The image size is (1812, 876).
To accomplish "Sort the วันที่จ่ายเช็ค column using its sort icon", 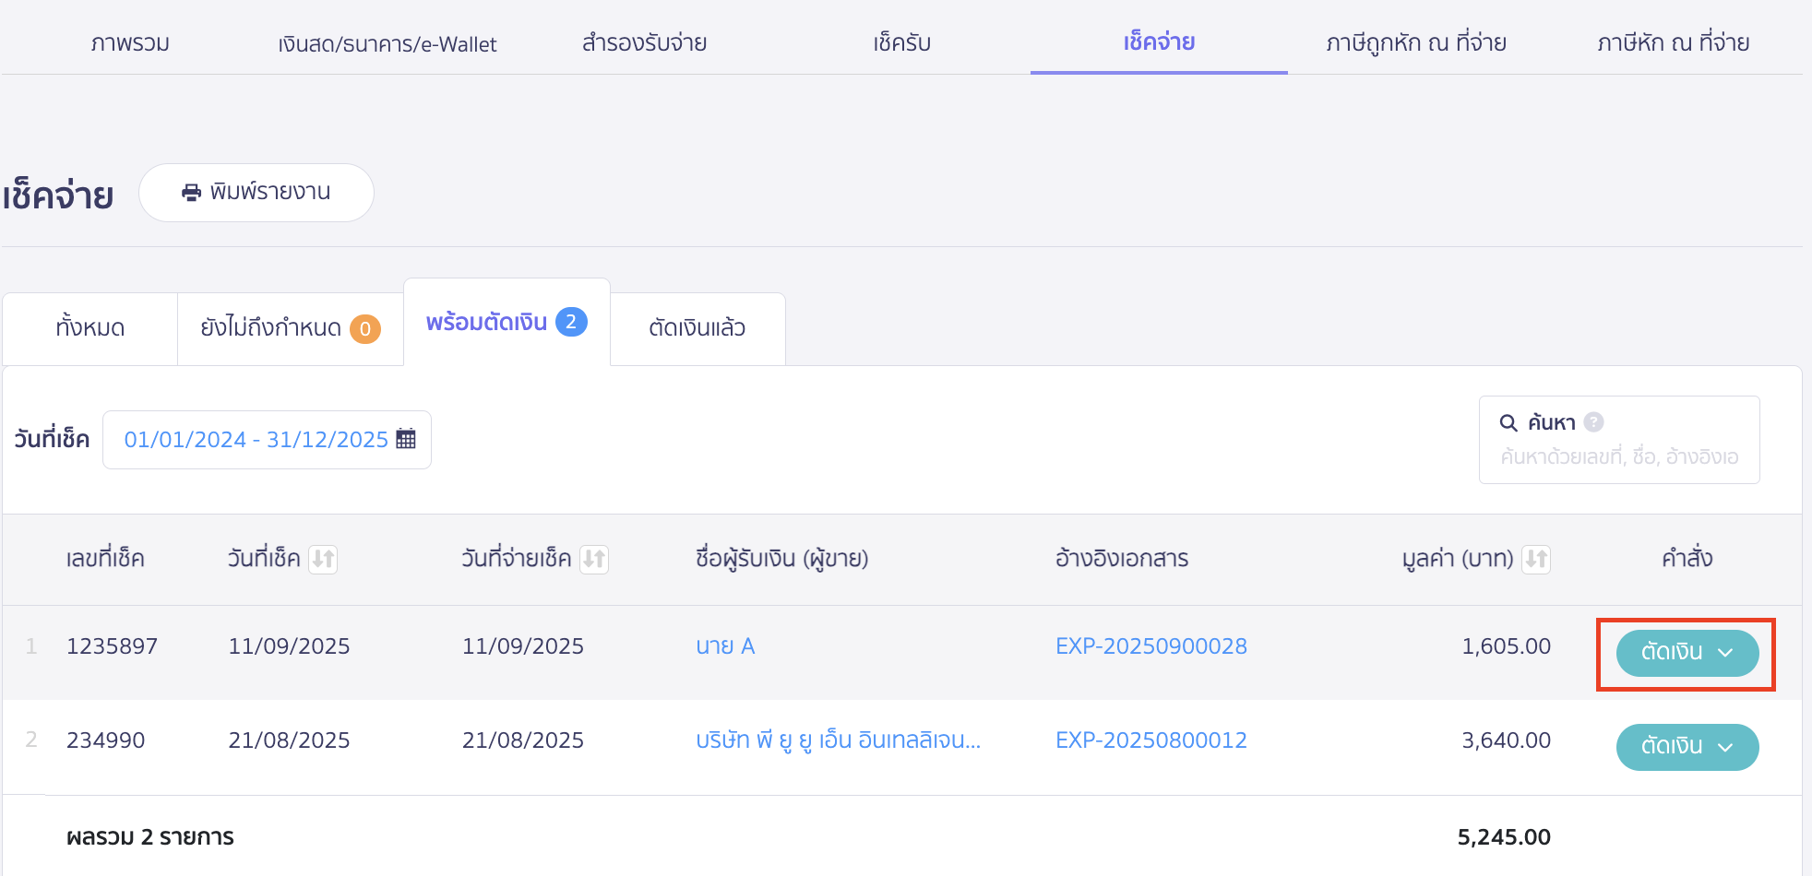I will click(596, 559).
